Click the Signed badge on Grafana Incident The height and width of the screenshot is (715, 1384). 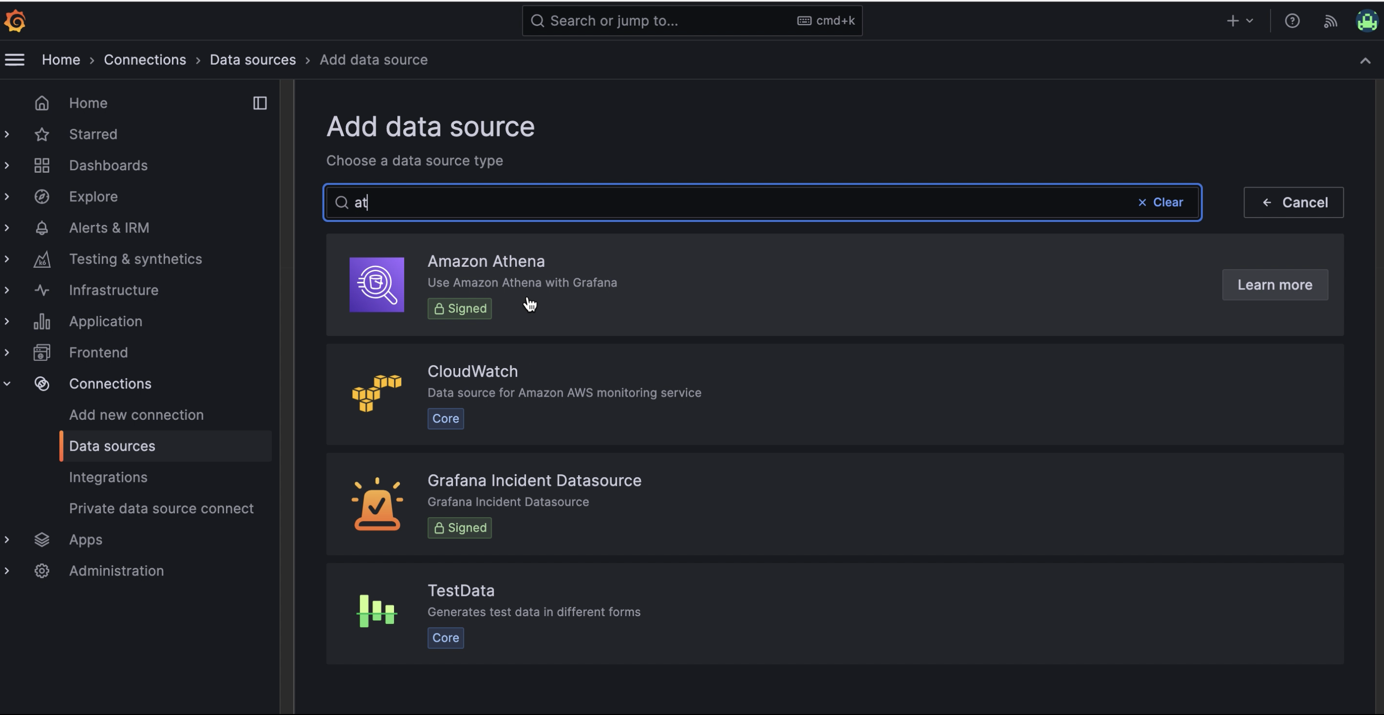(x=459, y=528)
